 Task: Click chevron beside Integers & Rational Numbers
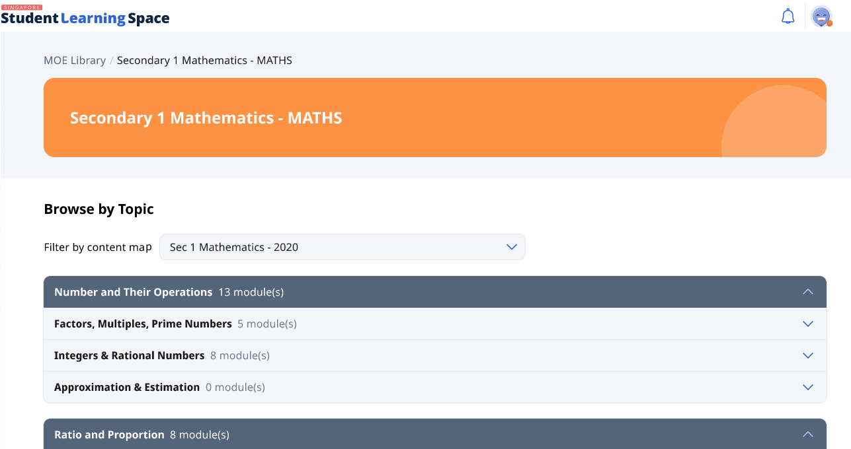coord(807,356)
